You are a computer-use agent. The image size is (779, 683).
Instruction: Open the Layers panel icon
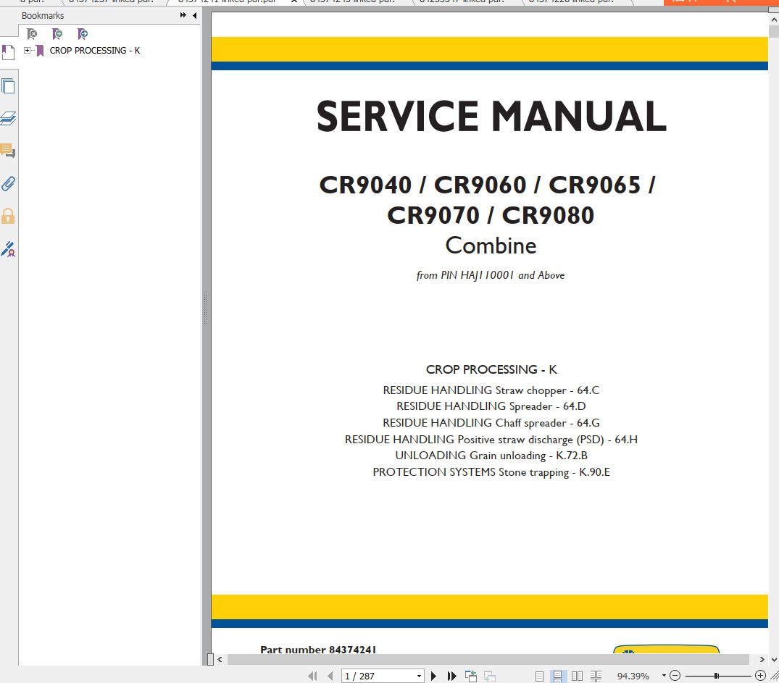point(9,117)
